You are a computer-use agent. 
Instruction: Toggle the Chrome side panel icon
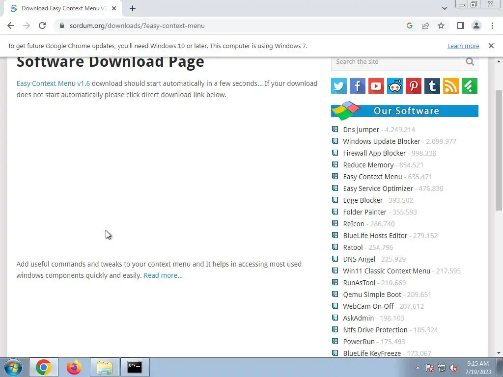click(461, 26)
